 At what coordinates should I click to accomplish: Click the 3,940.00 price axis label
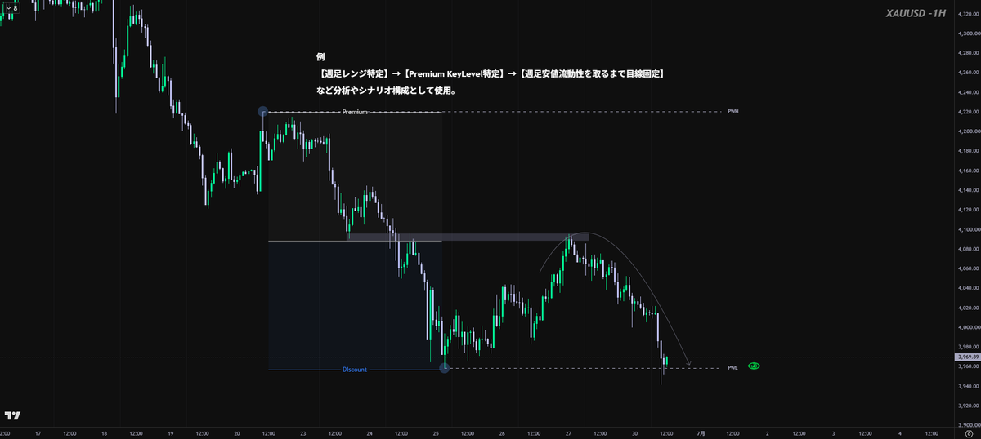(x=969, y=386)
